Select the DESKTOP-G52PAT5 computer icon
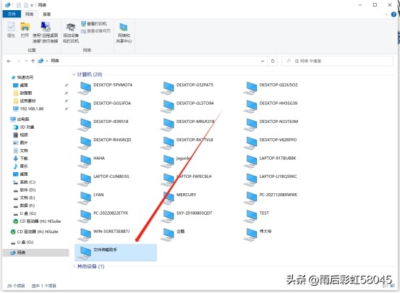This screenshot has height=293, width=400. click(168, 88)
